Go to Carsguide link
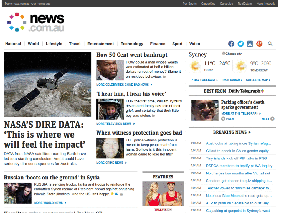 pos(226,4)
